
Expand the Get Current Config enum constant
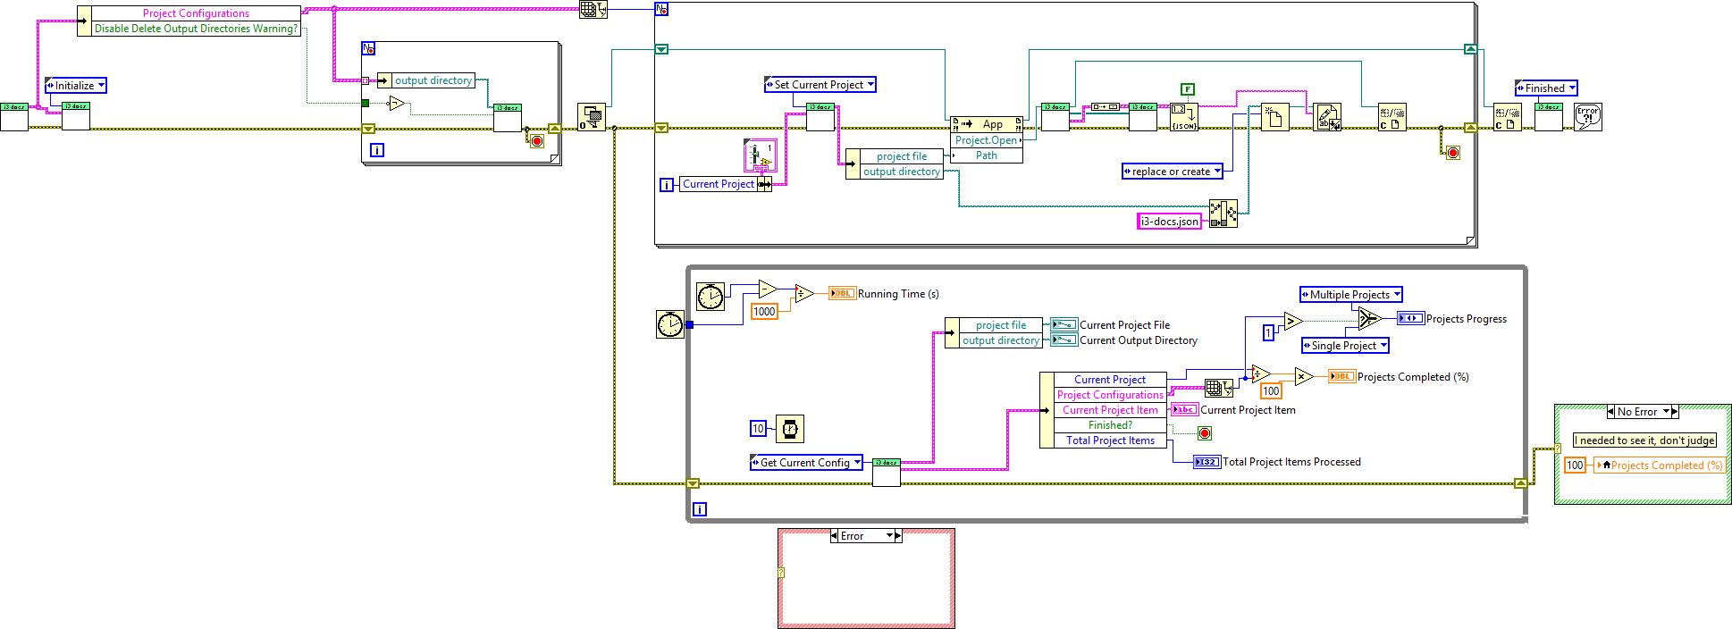(x=806, y=463)
